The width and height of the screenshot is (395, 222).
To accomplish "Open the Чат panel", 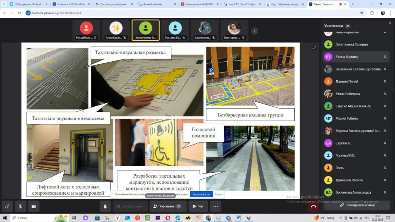I will point(198,206).
